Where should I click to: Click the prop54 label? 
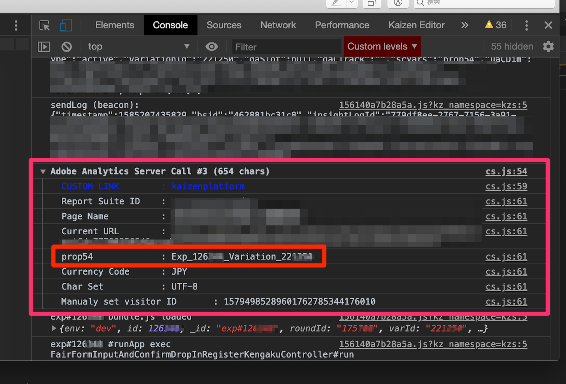click(x=77, y=257)
